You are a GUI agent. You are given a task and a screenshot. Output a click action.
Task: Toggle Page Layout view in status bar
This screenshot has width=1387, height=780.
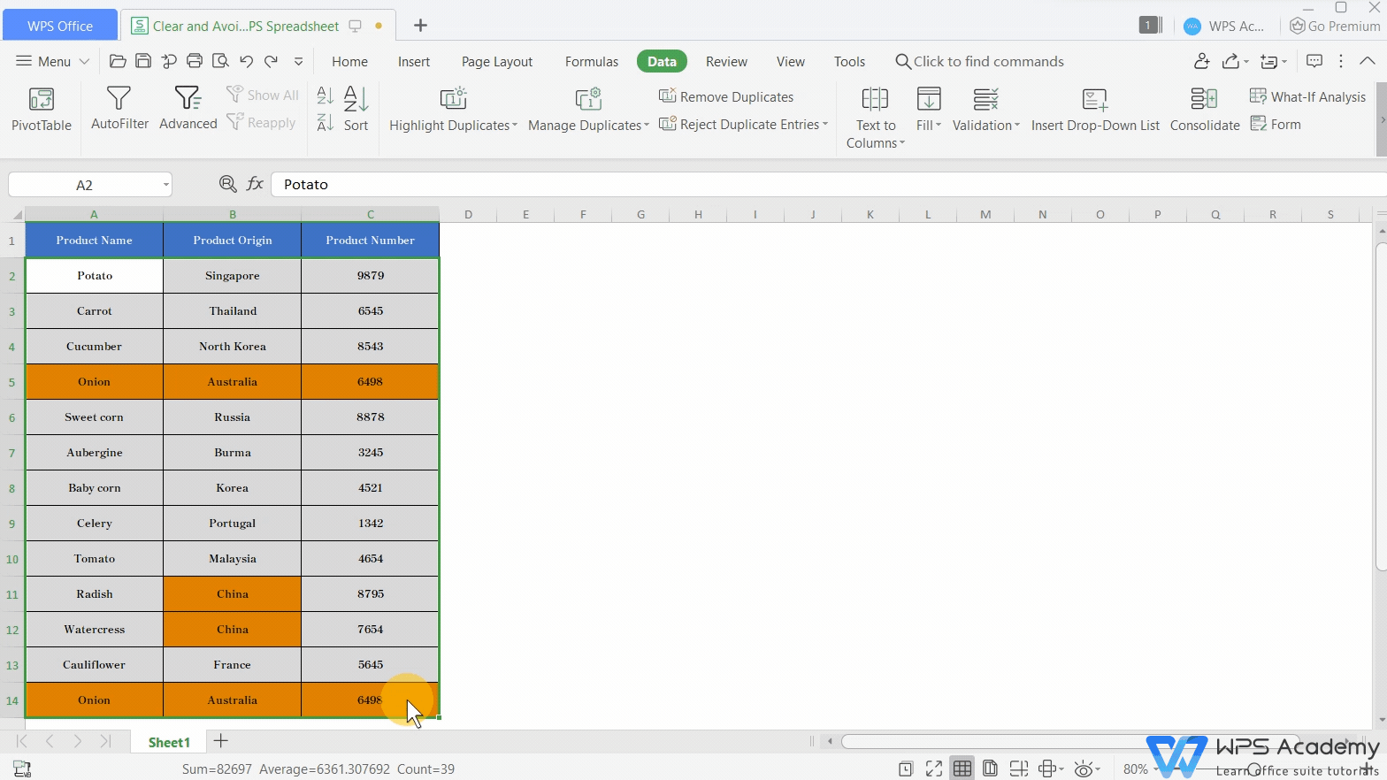pos(990,769)
